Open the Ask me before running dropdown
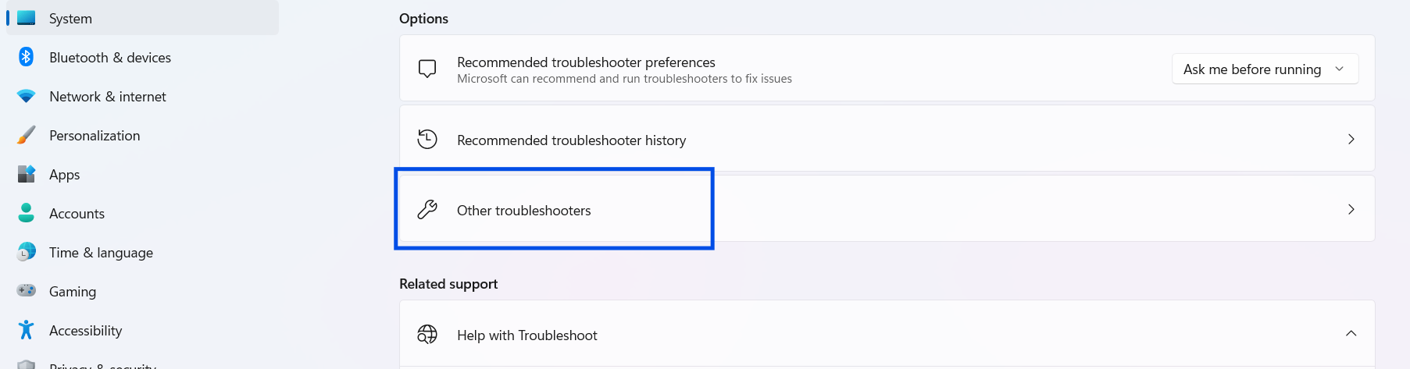The height and width of the screenshot is (369, 1410). (x=1265, y=69)
